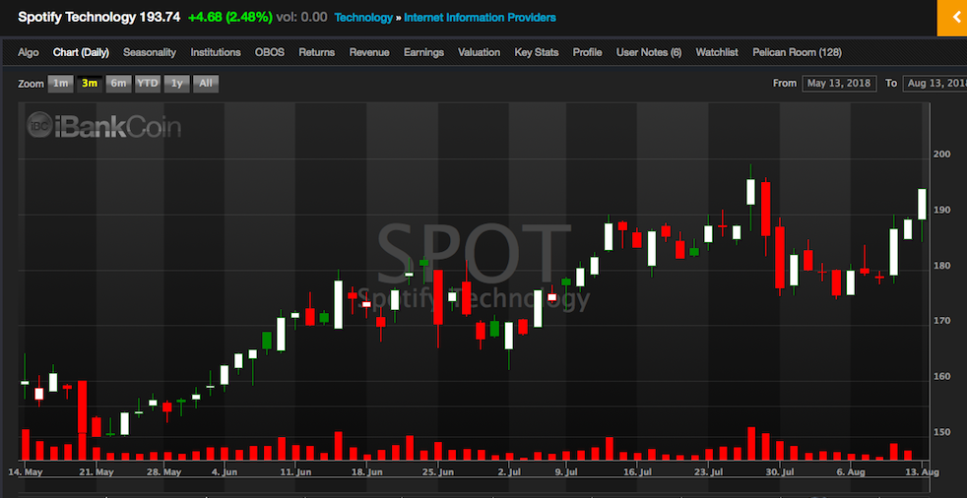This screenshot has height=498, width=967.
Task: Click the 2. Jul date axis label
Action: tap(509, 472)
